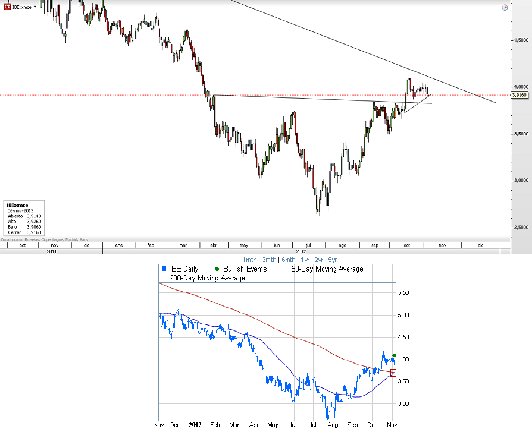Click the 5.50 price label on lower chart

[403, 293]
